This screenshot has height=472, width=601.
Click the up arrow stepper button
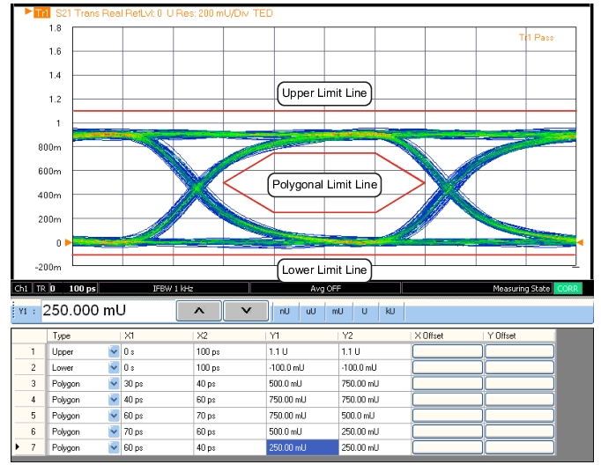[x=198, y=311]
